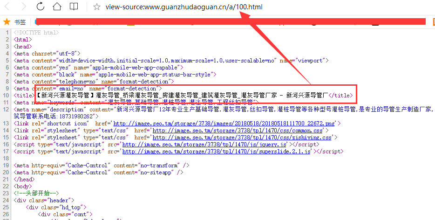This screenshot has height=220, width=435.
Task: Open the bookmarks orange star icon
Action: pyautogui.click(x=7, y=21)
